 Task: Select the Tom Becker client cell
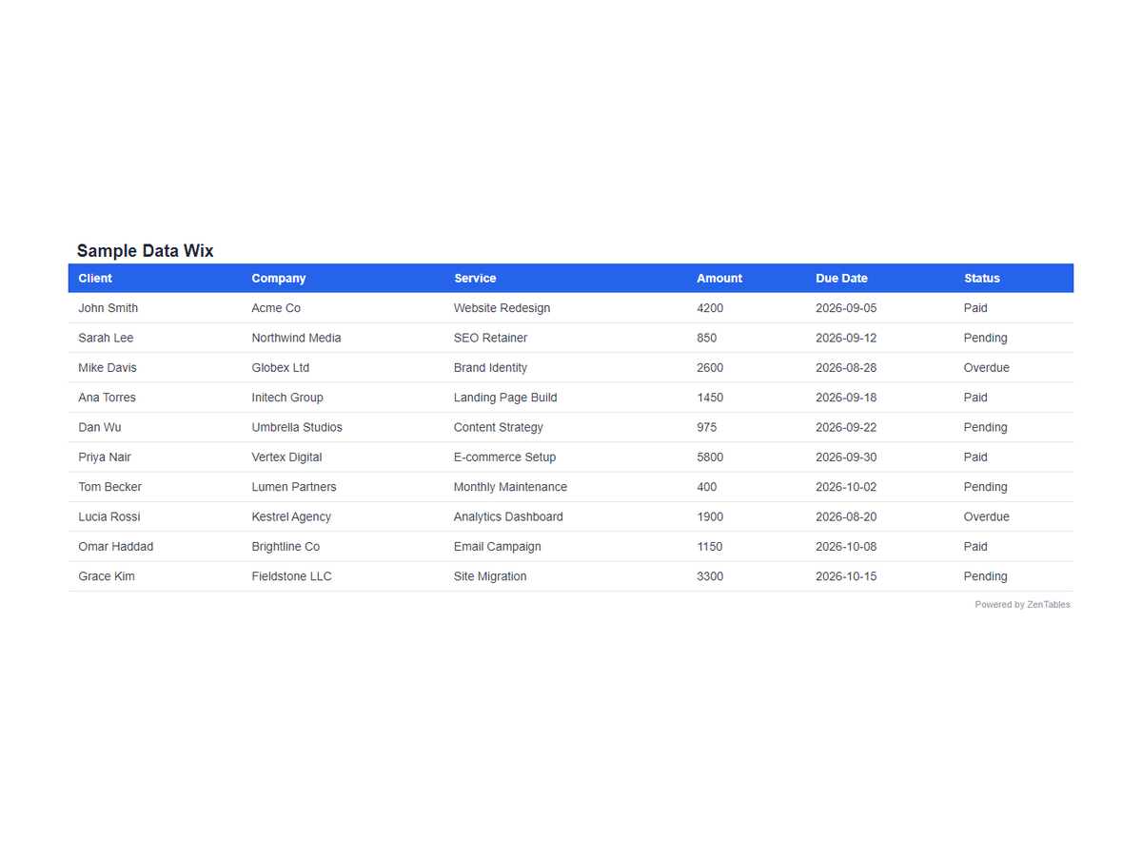point(109,487)
